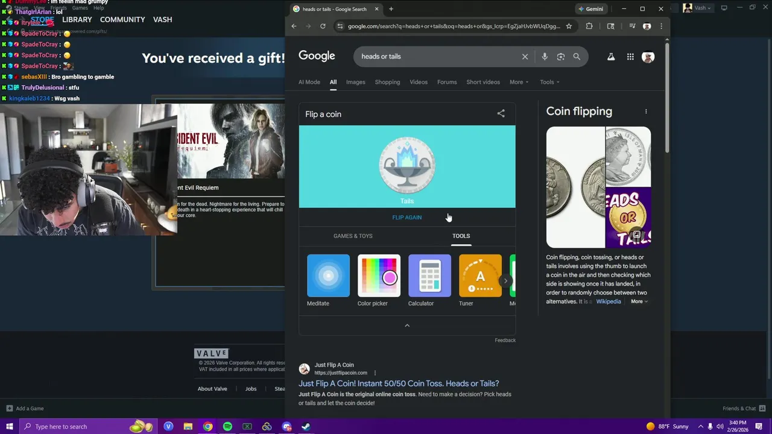
Task: Open COMMUNITY in Steam window
Action: coord(122,19)
